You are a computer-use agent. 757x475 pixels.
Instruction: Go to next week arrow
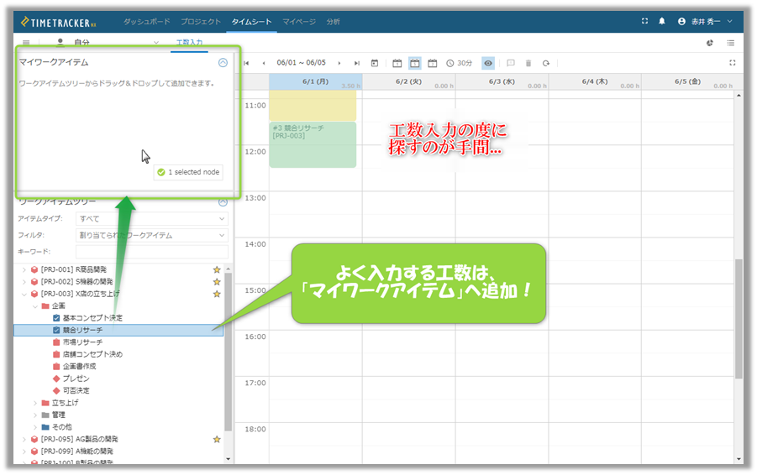(339, 63)
